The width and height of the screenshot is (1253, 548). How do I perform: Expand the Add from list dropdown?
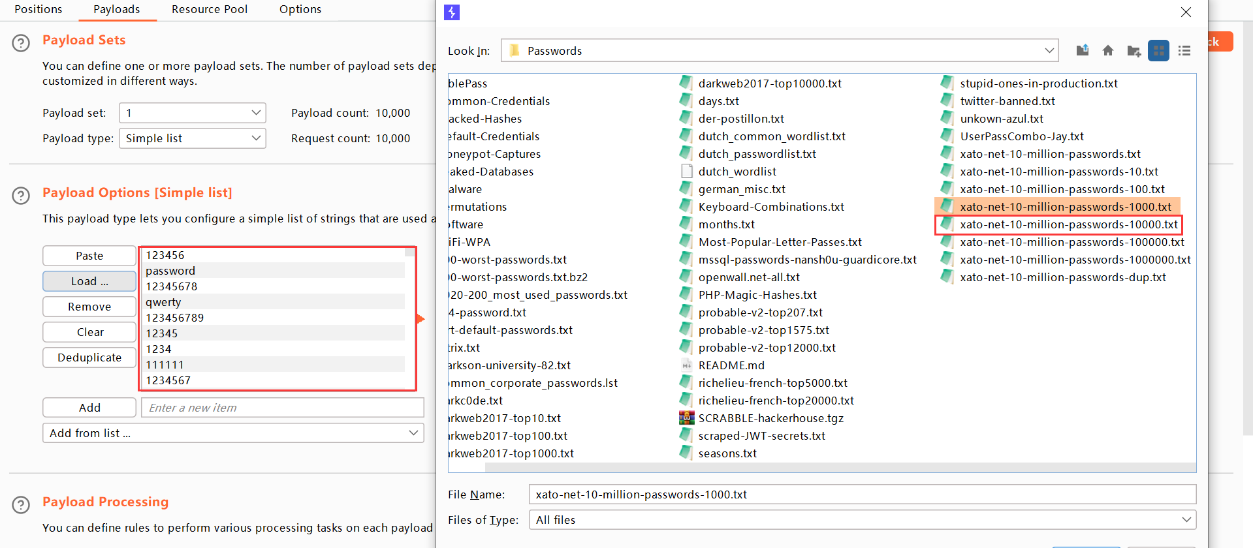point(233,433)
